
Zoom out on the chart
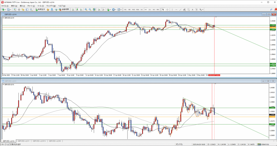click(90, 9)
